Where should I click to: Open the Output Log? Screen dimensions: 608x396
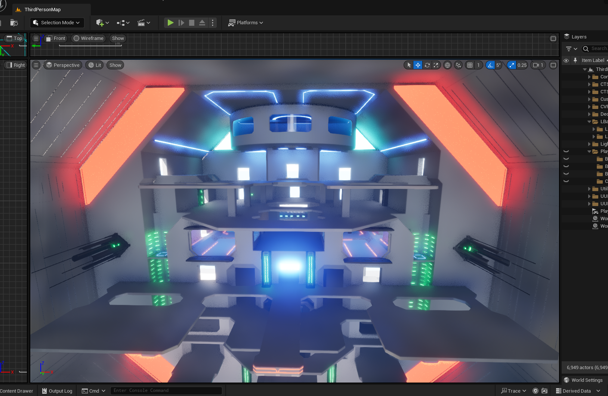57,391
